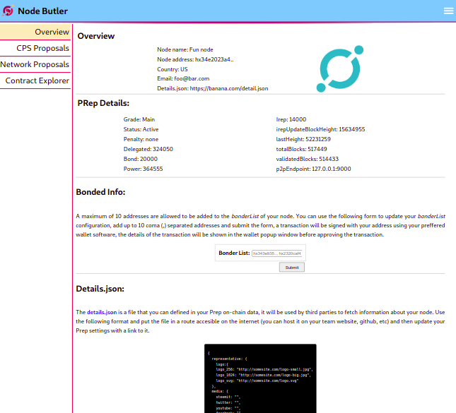The width and height of the screenshot is (456, 413).
Task: Focus the Bonder List input field
Action: pyautogui.click(x=278, y=253)
